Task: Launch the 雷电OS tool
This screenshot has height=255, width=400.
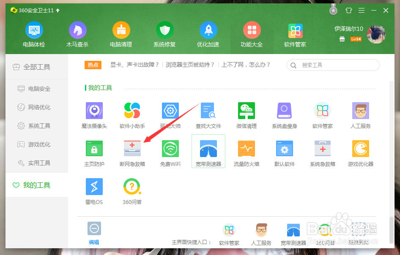Action: (94, 191)
